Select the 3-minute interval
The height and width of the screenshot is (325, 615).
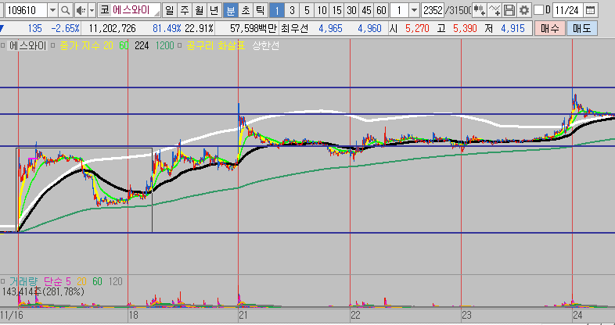(x=292, y=10)
